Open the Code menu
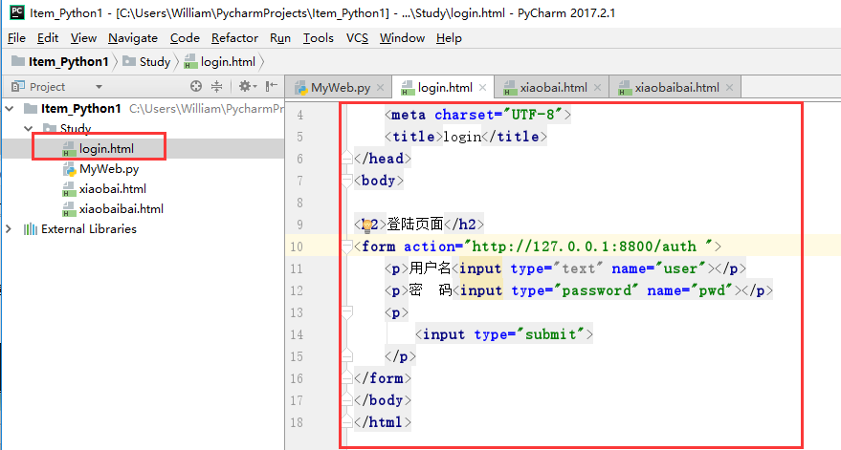 [185, 38]
